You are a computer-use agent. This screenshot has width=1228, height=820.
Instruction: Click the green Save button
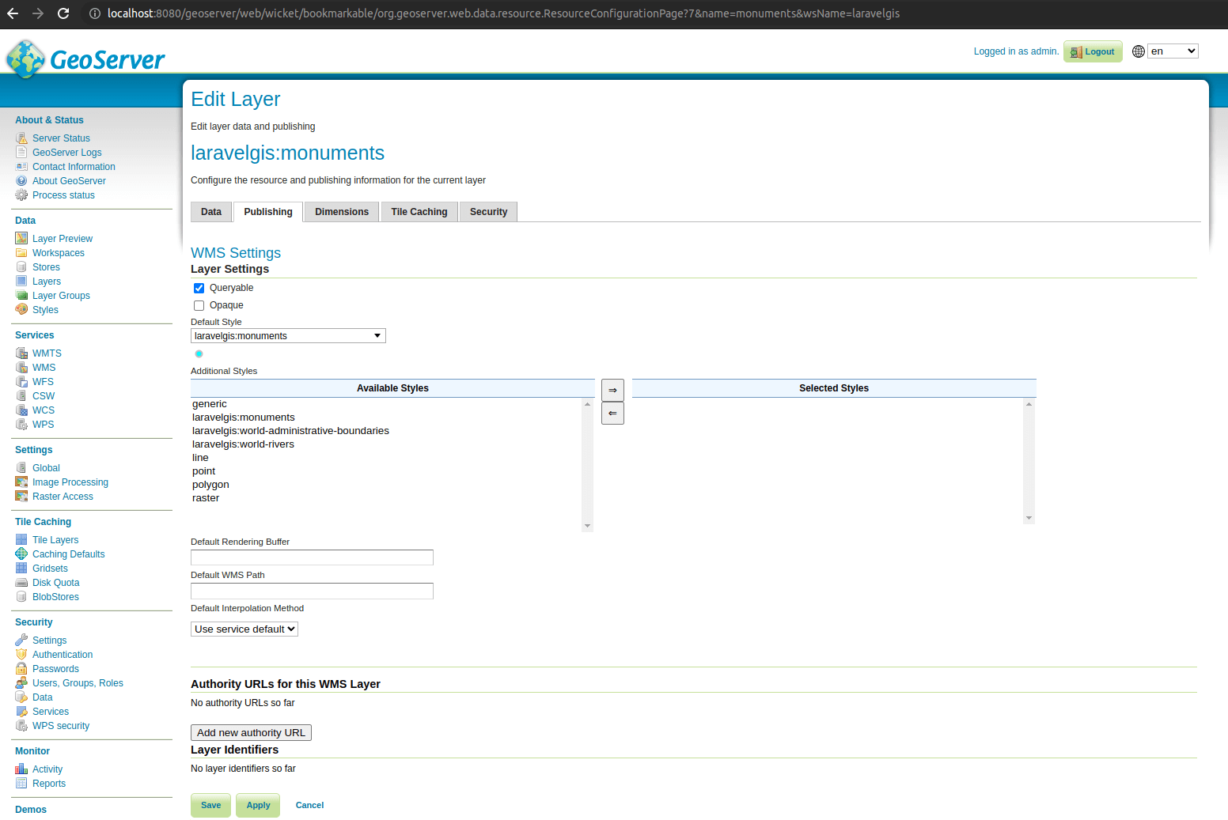pos(210,805)
